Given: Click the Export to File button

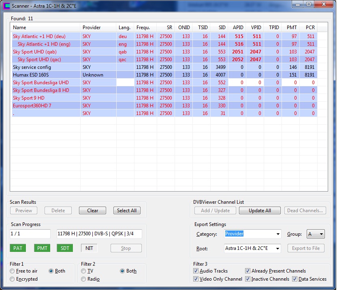Looking at the screenshot, I should [306, 248].
